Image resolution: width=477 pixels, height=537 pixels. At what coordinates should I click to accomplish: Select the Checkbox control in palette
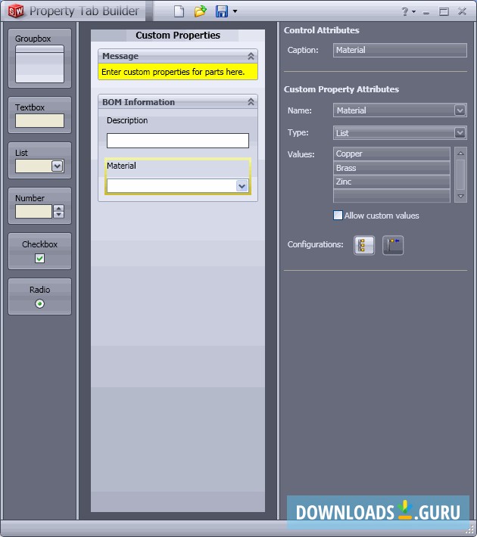[40, 251]
